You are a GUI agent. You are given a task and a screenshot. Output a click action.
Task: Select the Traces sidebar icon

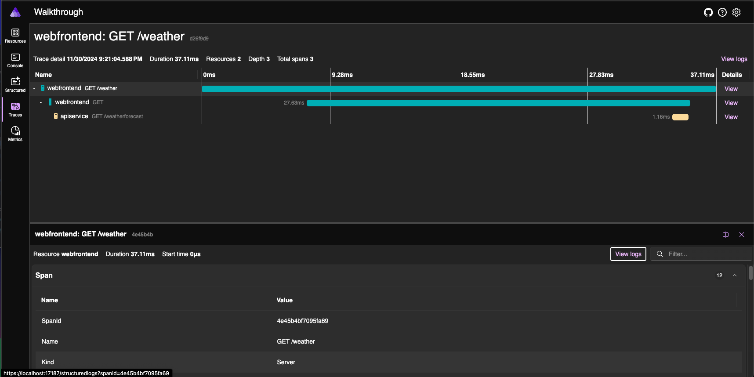(x=15, y=109)
